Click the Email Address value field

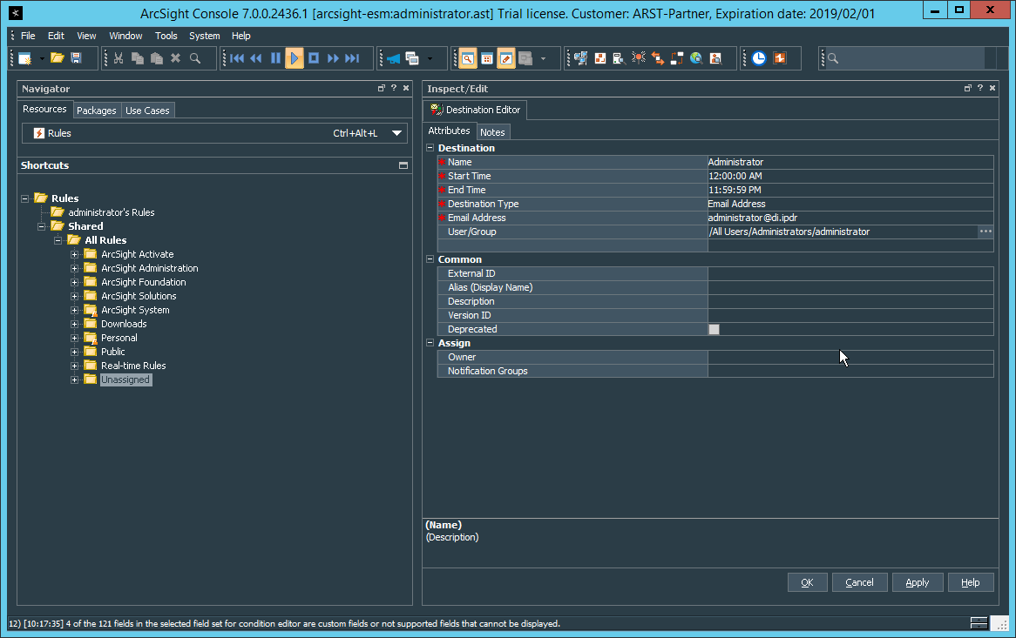[x=850, y=218]
